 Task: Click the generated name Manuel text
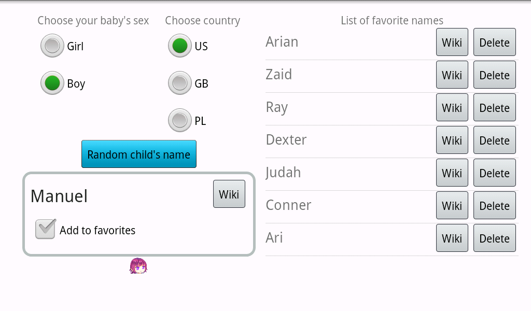click(x=59, y=196)
